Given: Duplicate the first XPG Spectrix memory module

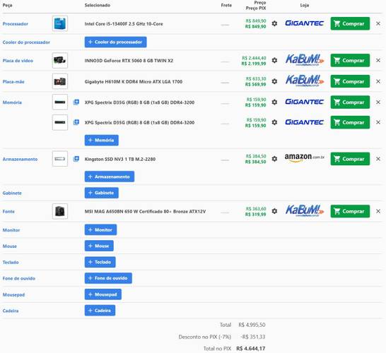Looking at the screenshot, I should [x=76, y=102].
